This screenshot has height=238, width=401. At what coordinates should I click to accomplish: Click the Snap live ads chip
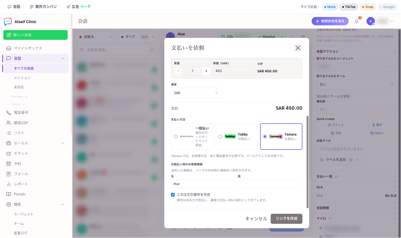click(x=368, y=7)
